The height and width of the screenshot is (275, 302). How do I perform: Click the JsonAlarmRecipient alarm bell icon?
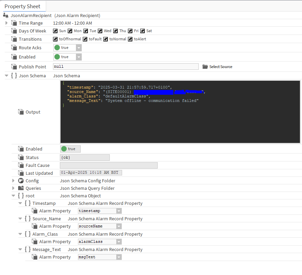(6, 15)
